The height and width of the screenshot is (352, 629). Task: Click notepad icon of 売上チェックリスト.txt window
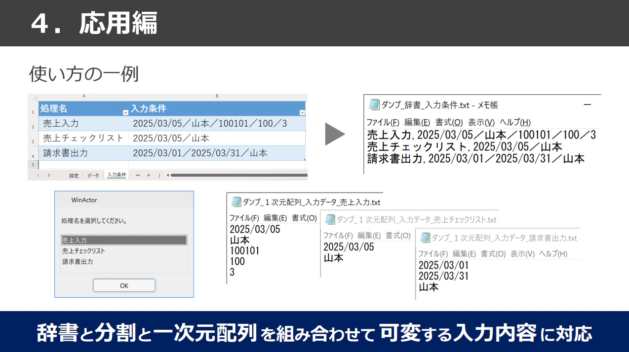click(x=330, y=219)
